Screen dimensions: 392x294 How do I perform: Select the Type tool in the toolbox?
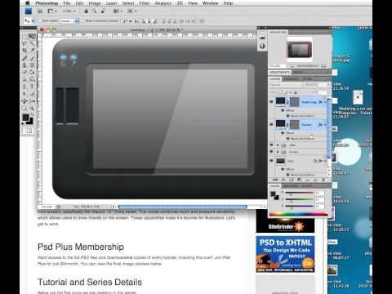coord(33,87)
